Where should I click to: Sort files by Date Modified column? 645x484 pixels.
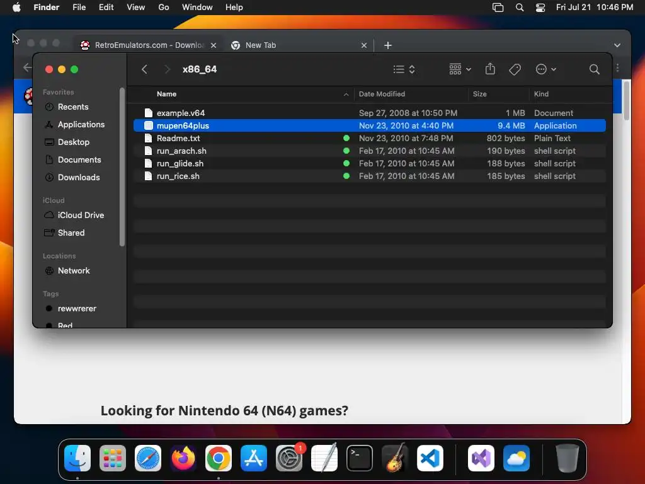(382, 94)
